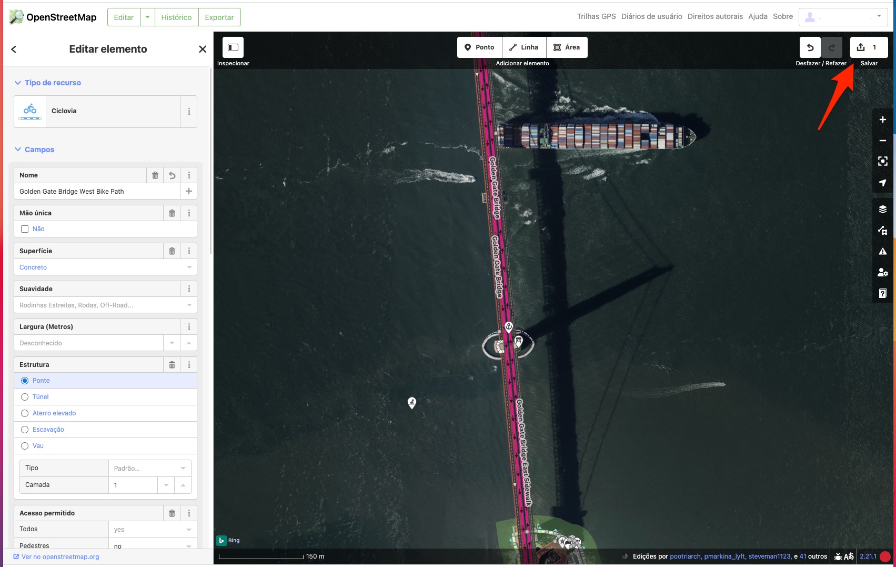Viewport: 896px width, 567px height.
Task: Toggle the Inspecionar sidebar panel button
Action: point(233,47)
